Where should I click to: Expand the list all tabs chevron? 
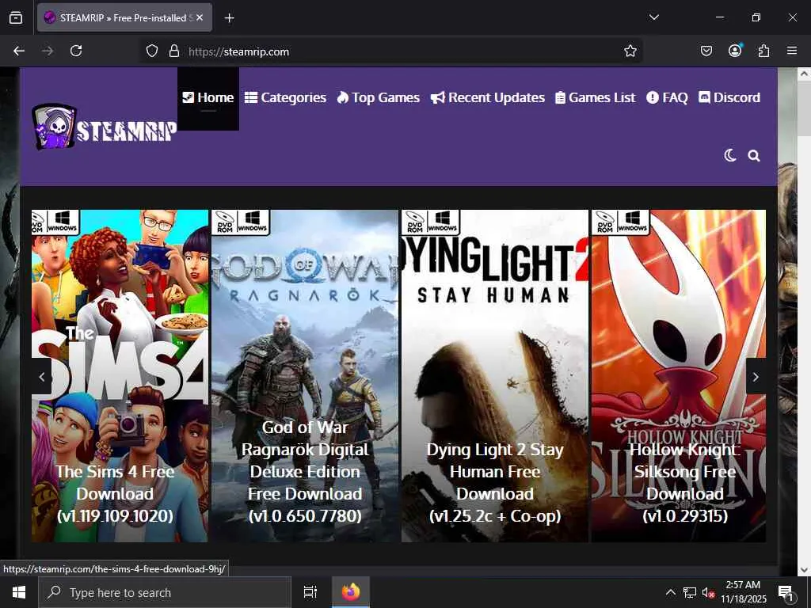653,17
